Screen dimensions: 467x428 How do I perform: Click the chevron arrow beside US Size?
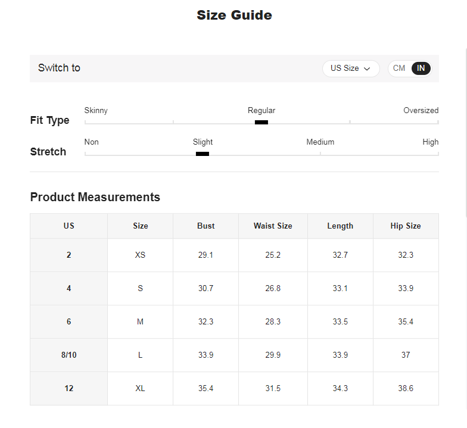[x=368, y=69]
